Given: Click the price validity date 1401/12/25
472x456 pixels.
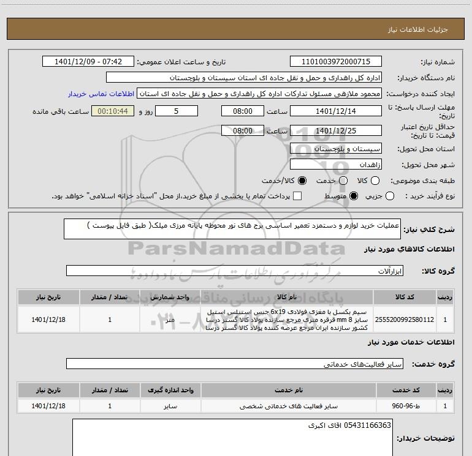Looking at the screenshot, I should click(x=336, y=130).
